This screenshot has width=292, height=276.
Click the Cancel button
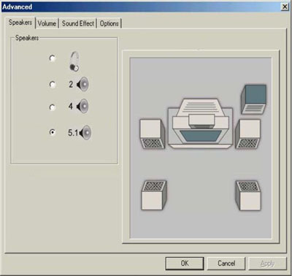[226, 264]
